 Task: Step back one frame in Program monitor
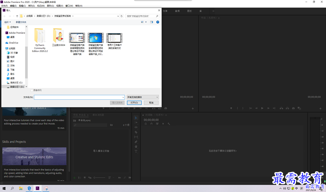tap(257, 108)
